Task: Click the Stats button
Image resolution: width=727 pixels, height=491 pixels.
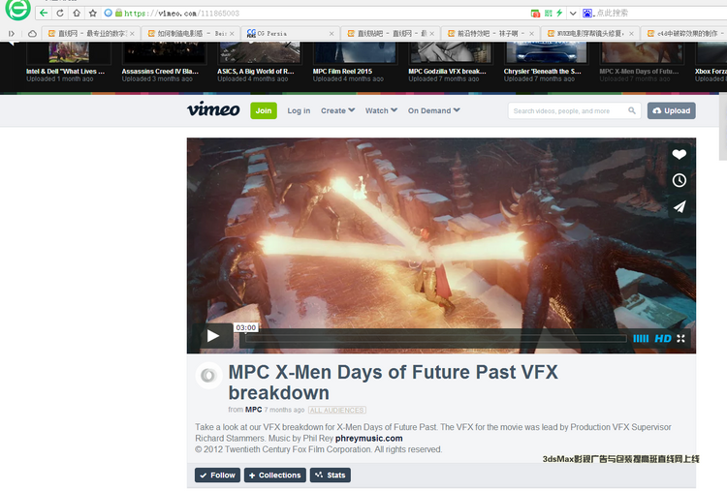Action: 331,475
